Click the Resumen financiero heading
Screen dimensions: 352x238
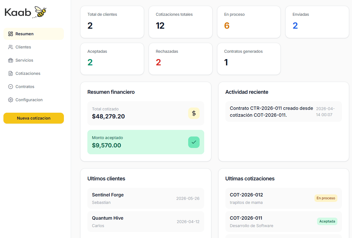pos(111,92)
